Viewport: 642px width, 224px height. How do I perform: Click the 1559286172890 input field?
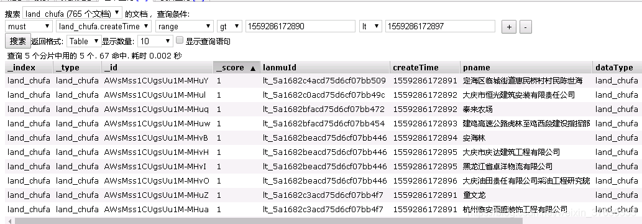(300, 26)
